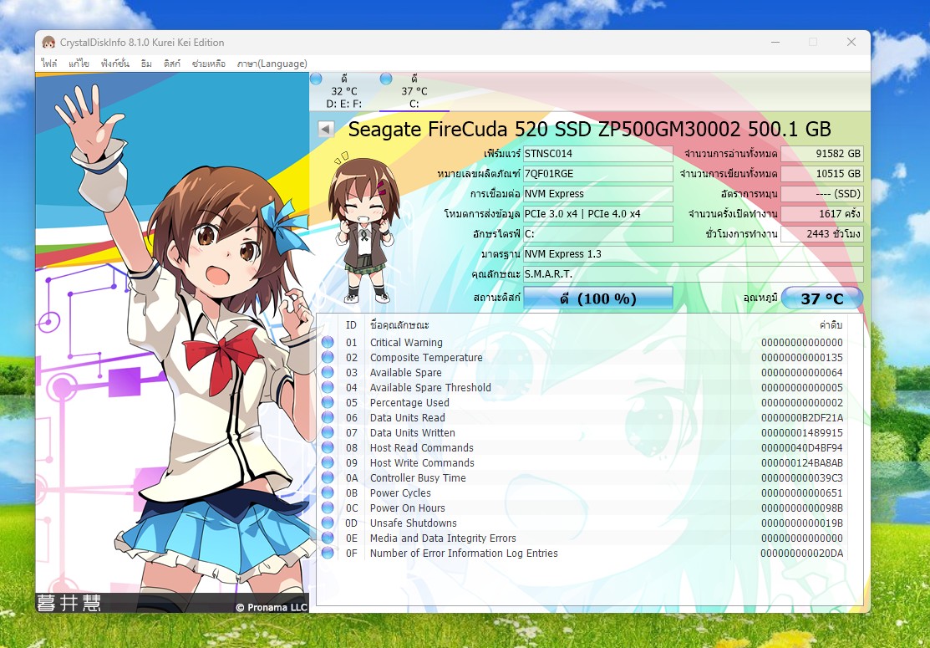Click status orb for Data Units Read row

point(328,418)
